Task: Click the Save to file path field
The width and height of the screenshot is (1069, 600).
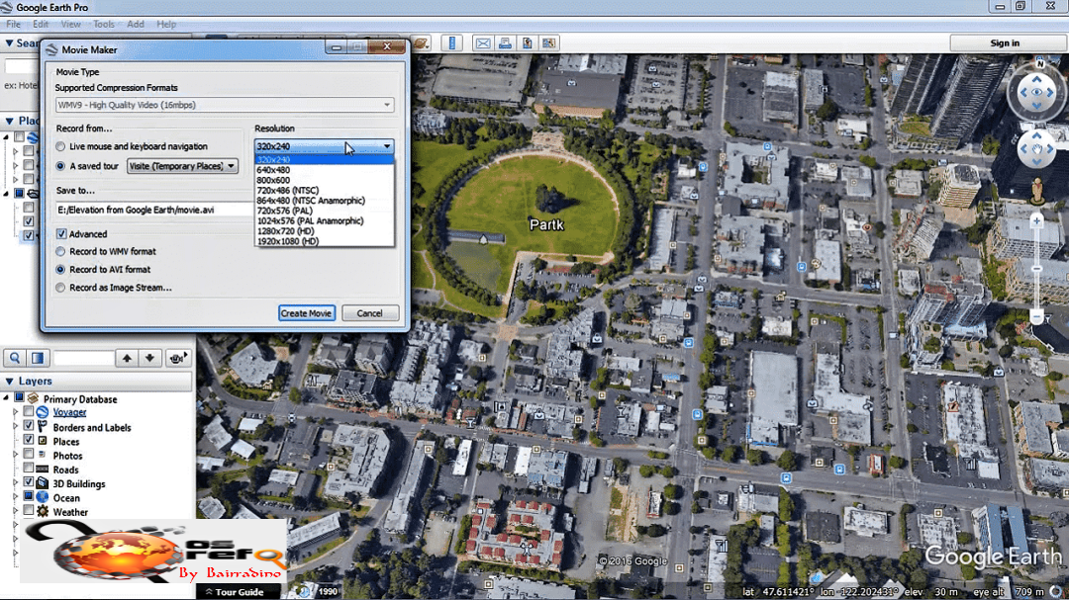Action: pos(154,210)
